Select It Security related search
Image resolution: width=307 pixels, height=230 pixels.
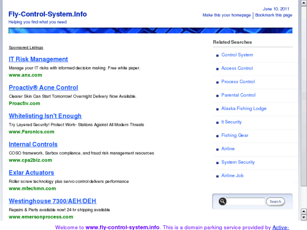click(x=231, y=122)
